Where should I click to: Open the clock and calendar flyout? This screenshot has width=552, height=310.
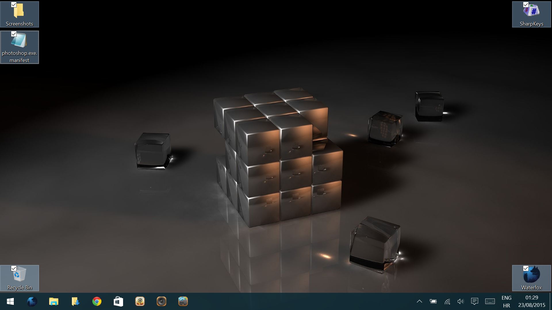tap(532, 301)
